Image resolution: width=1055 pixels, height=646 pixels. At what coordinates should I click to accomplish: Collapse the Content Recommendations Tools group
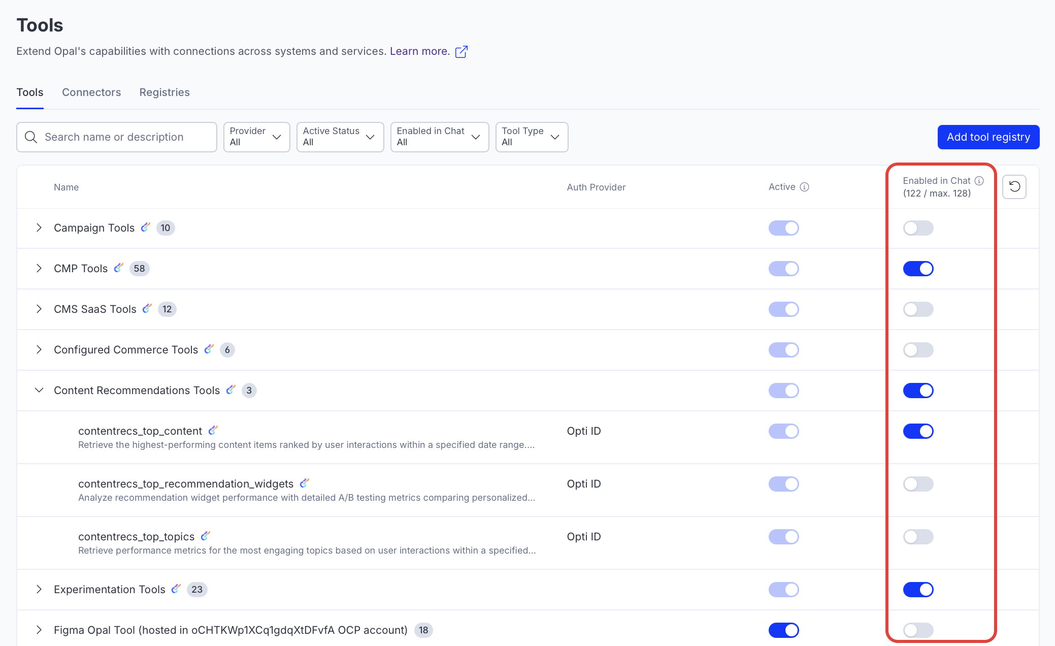(x=39, y=390)
